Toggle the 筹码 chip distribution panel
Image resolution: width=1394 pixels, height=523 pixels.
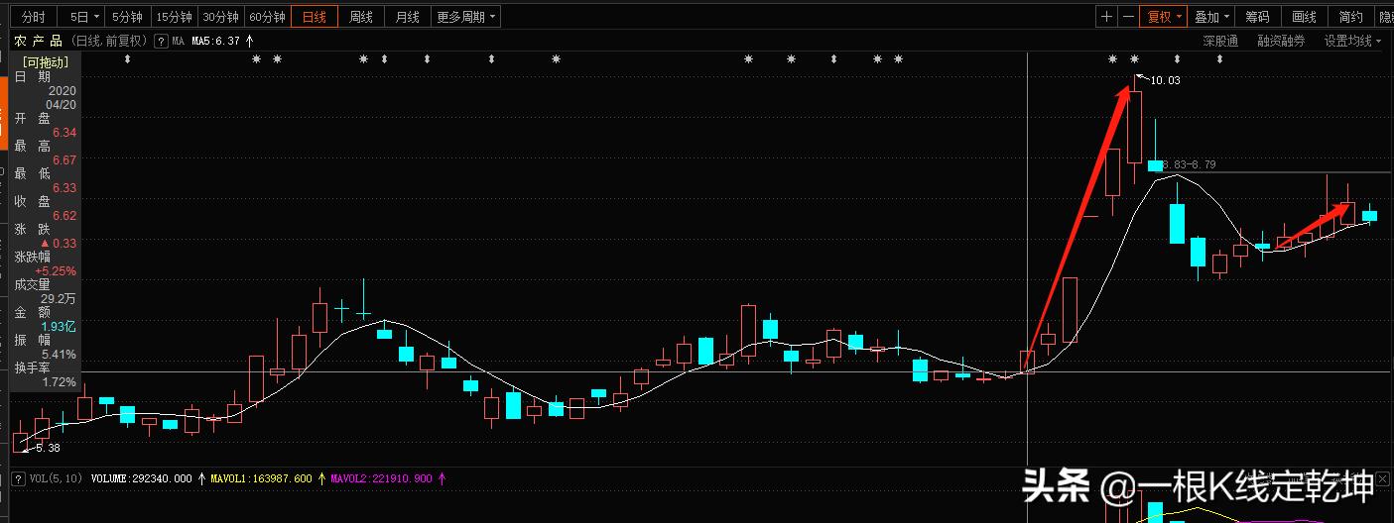tap(1257, 17)
